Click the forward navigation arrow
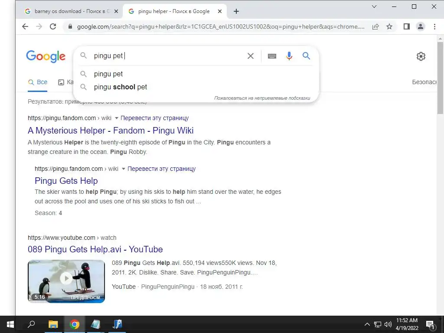Screen dimensions: 444x333 pyautogui.click(x=39, y=26)
